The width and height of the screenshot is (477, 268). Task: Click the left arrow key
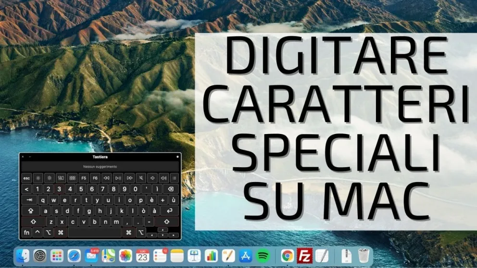pos(151,235)
